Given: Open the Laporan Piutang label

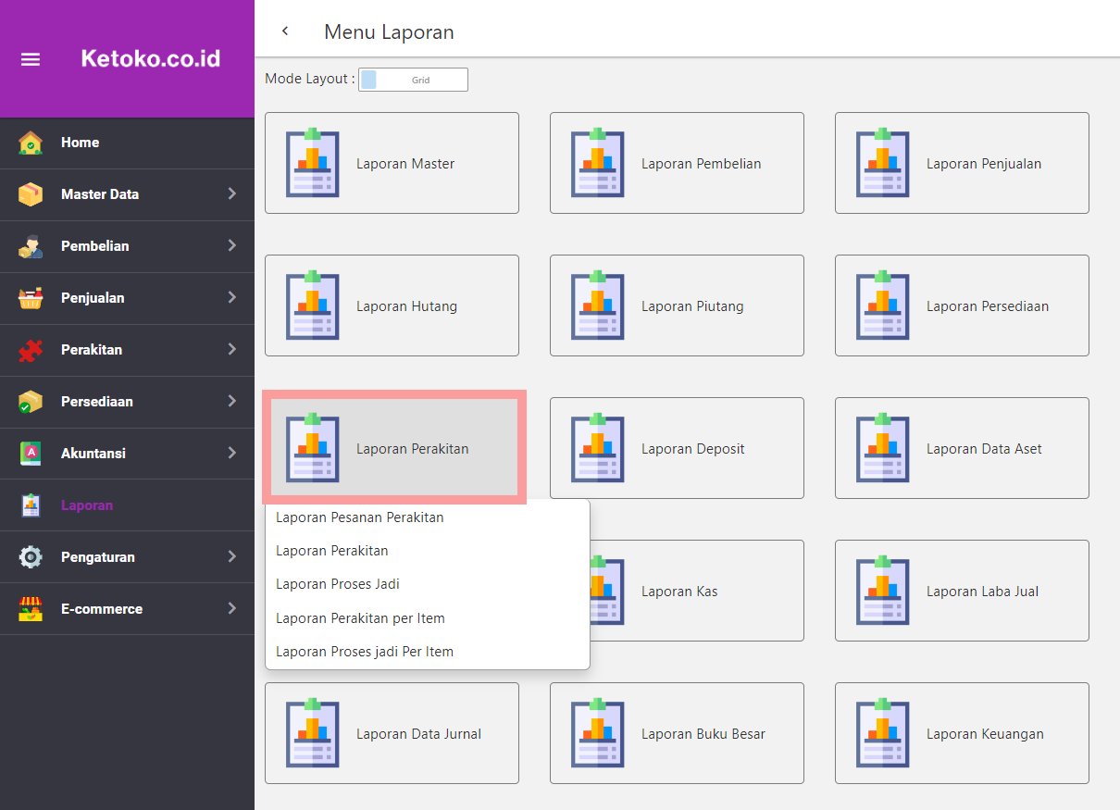Looking at the screenshot, I should click(x=692, y=306).
